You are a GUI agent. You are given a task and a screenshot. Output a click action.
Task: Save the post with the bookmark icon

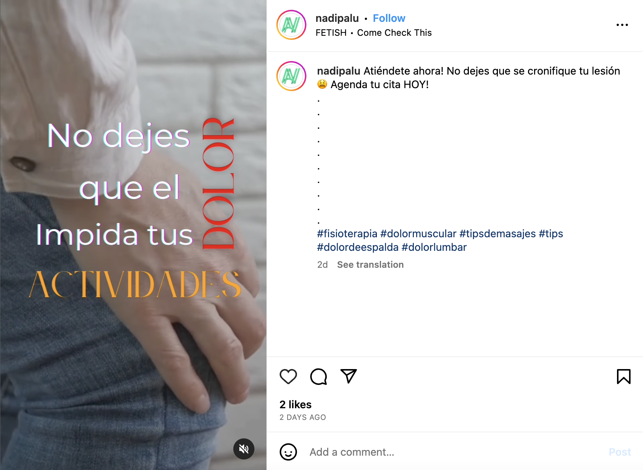pos(624,377)
